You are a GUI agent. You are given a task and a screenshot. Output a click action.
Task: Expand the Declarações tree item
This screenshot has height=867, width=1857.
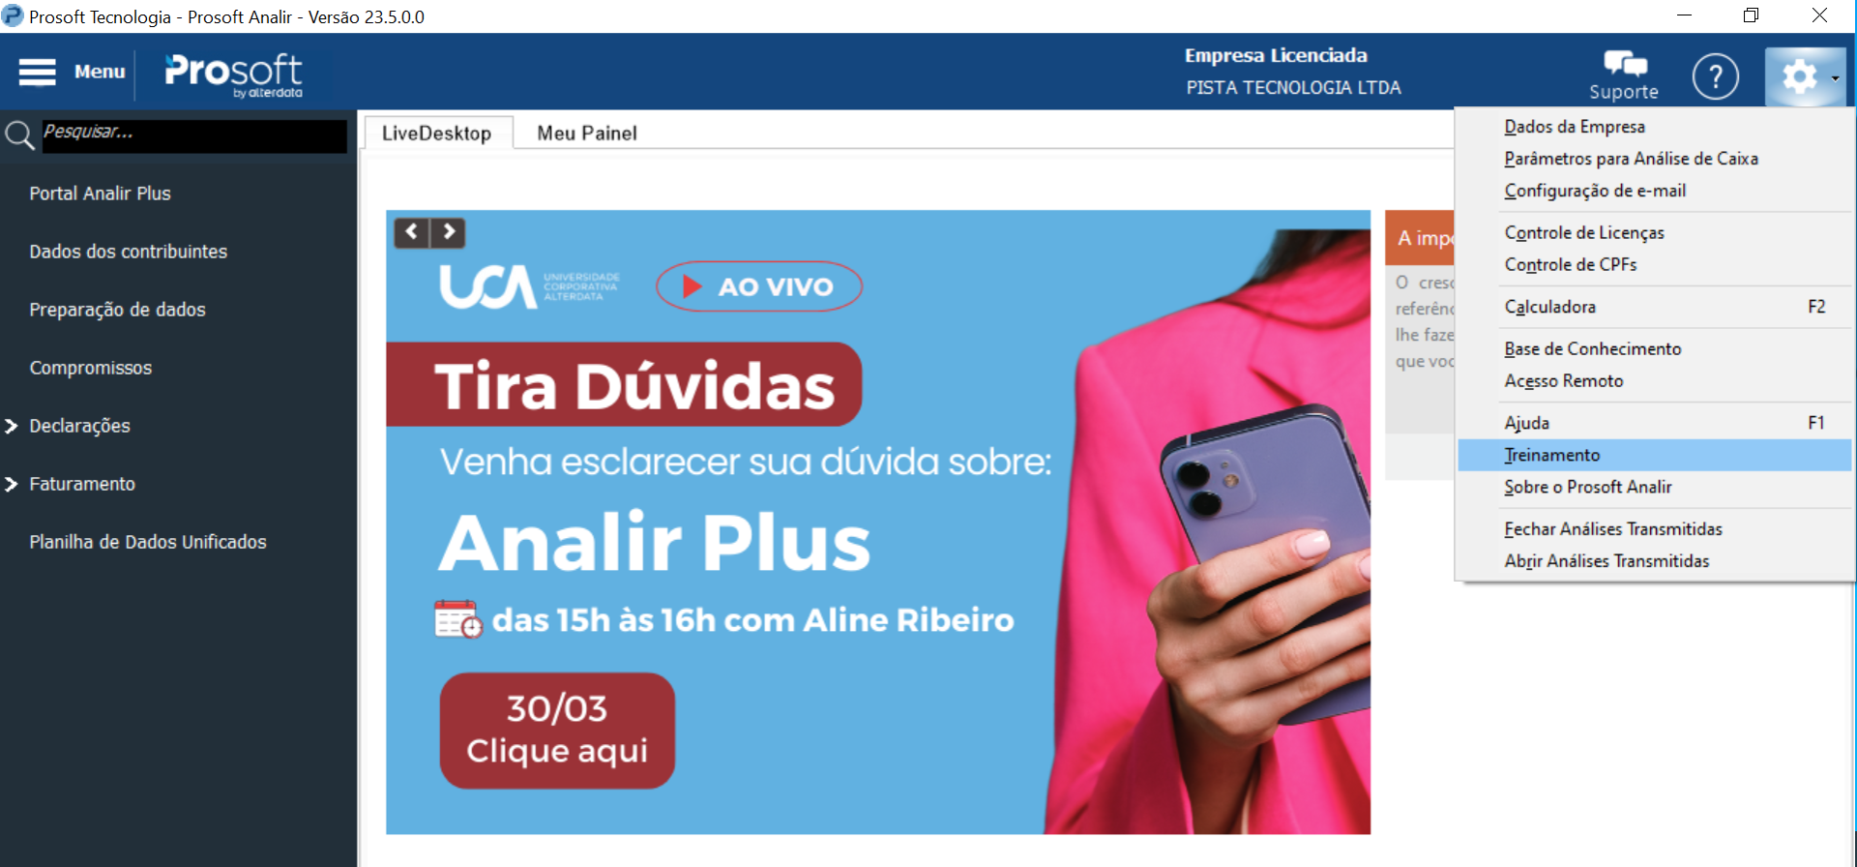(x=12, y=426)
